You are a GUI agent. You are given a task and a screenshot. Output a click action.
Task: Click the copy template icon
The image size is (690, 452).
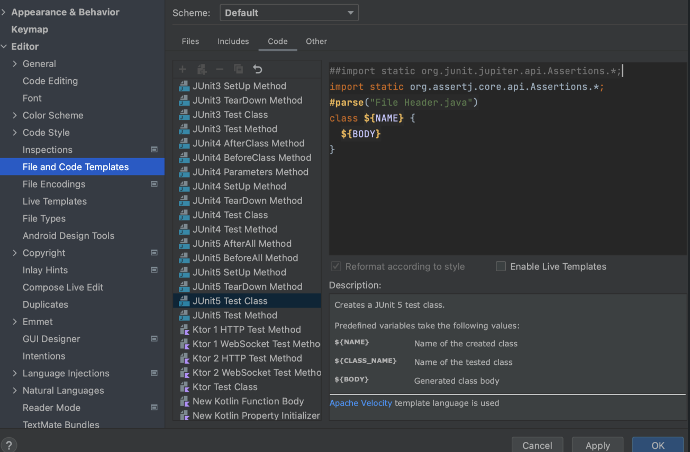(239, 69)
